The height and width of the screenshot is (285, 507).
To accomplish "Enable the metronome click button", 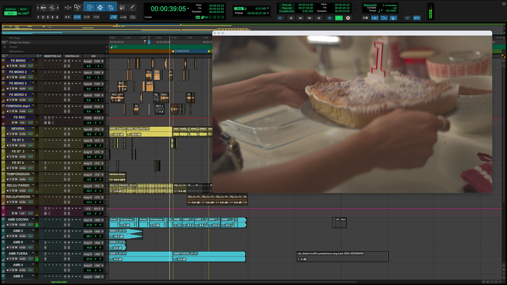I will (x=374, y=18).
